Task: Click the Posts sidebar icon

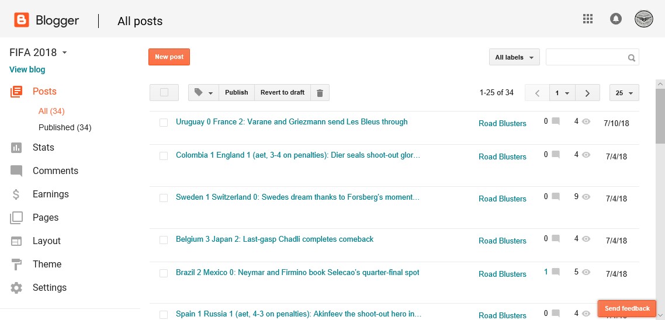Action: point(16,92)
